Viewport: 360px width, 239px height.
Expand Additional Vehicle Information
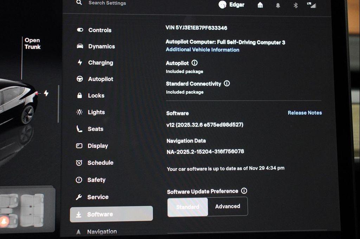(x=202, y=49)
